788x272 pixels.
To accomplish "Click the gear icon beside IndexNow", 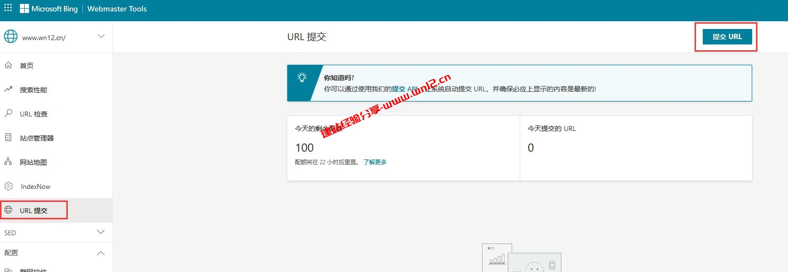I will point(8,186).
